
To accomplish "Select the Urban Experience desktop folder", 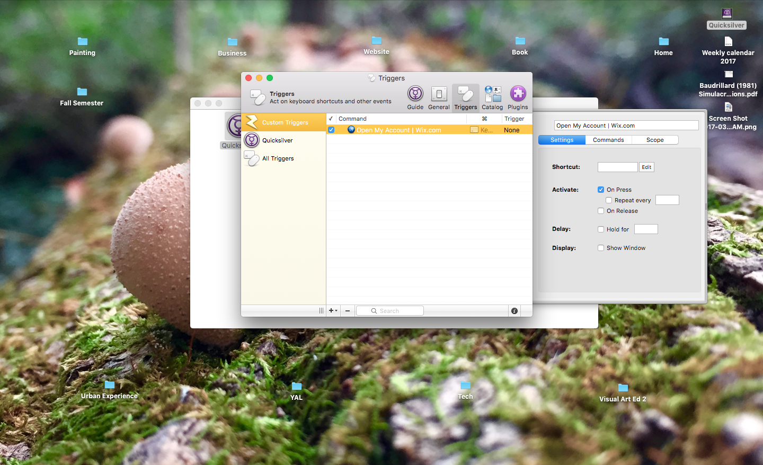I will [109, 390].
